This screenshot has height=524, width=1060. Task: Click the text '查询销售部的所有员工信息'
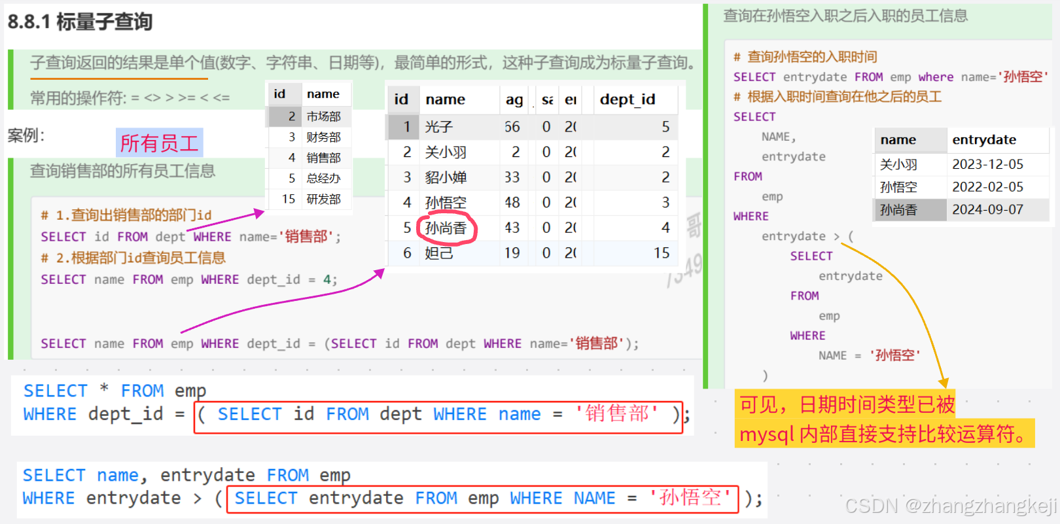point(122,171)
